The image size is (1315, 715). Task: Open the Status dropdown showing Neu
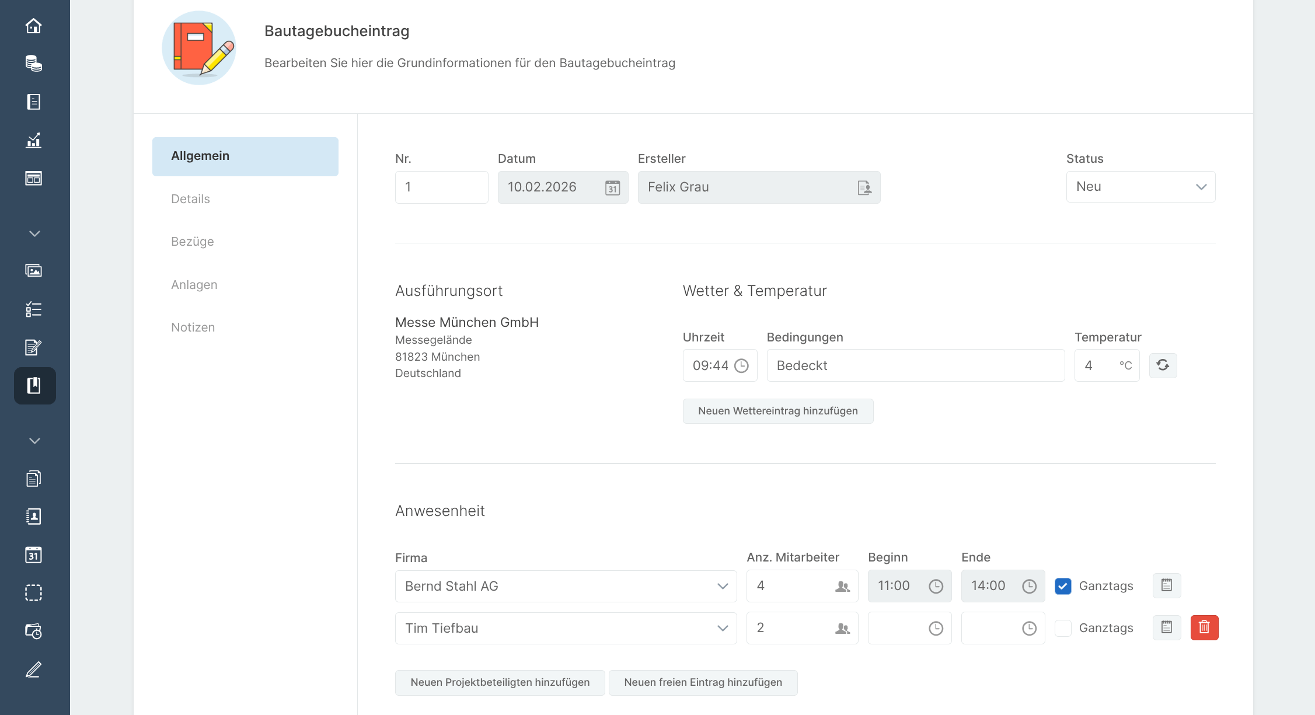[x=1140, y=187]
